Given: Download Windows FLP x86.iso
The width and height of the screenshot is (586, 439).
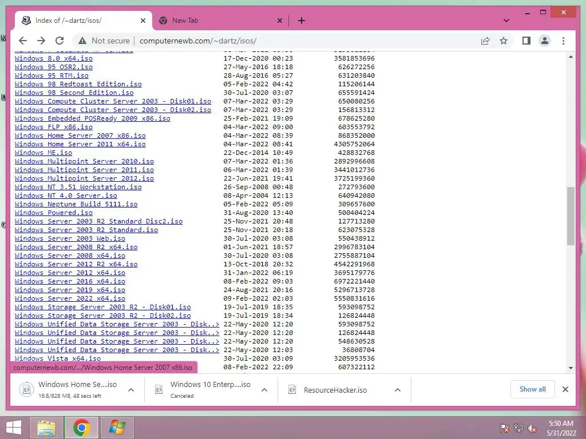Looking at the screenshot, I should point(53,127).
